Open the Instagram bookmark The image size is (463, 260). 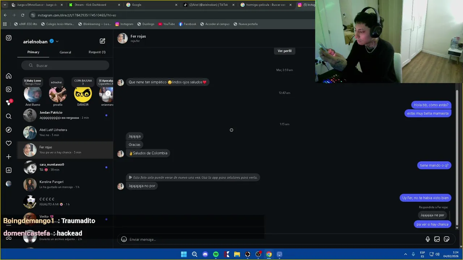tap(124, 24)
